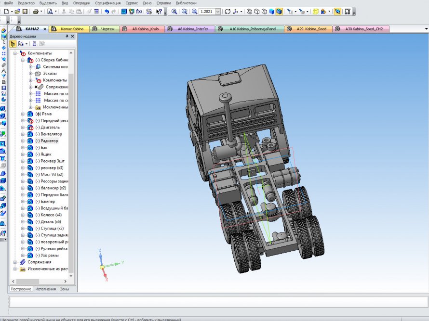Expand the bottom Сопряжения node
The width and height of the screenshot is (429, 321).
pos(15,262)
